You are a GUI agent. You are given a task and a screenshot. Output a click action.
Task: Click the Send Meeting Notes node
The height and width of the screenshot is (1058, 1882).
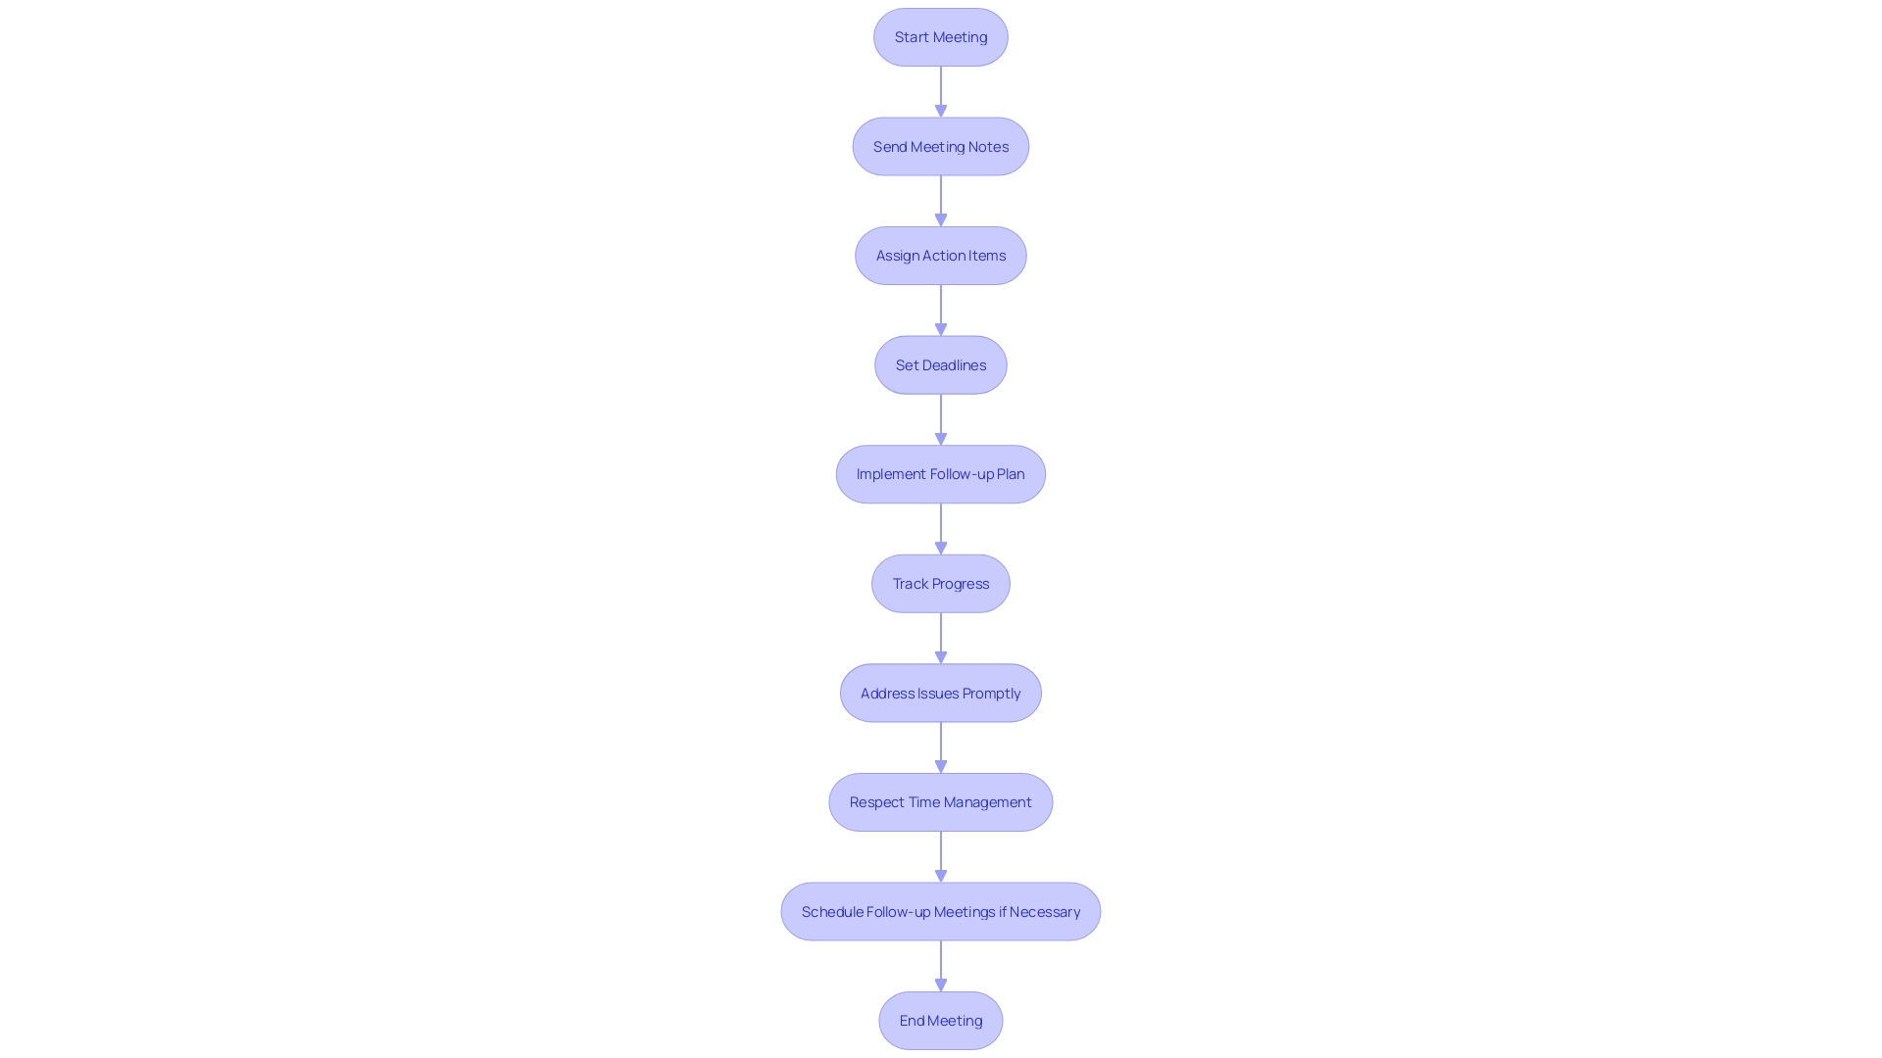tap(940, 145)
